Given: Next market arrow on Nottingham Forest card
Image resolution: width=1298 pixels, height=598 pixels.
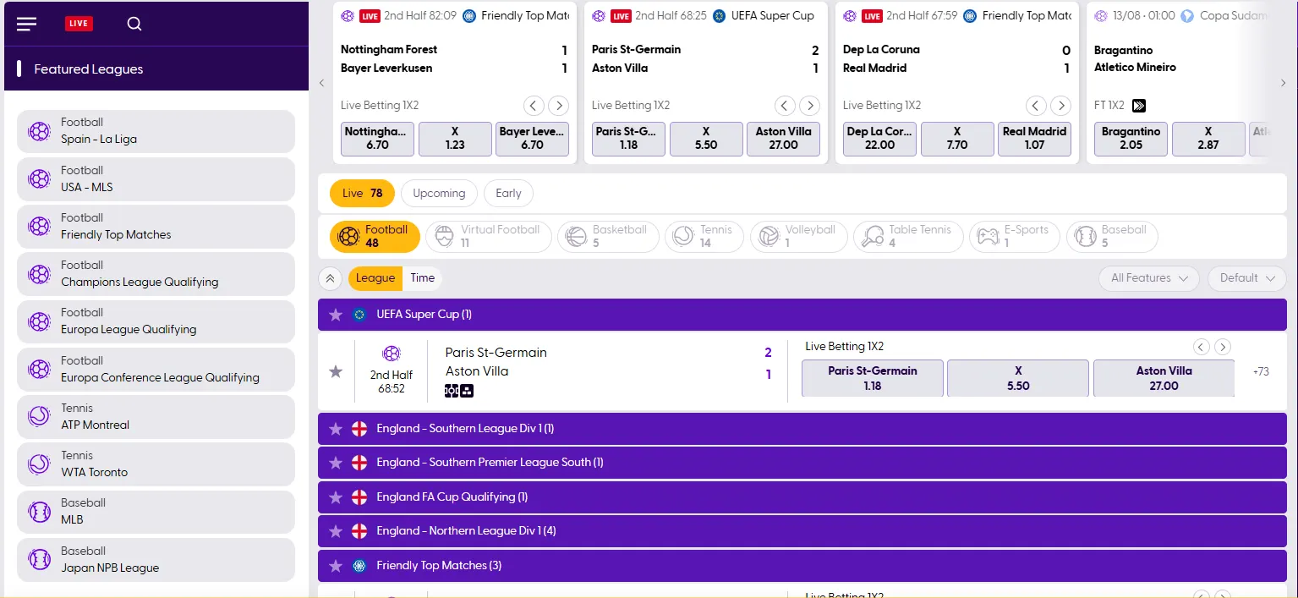Looking at the screenshot, I should [x=558, y=106].
